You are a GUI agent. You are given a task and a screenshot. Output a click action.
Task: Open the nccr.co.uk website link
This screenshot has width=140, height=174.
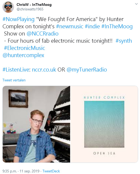(44, 70)
